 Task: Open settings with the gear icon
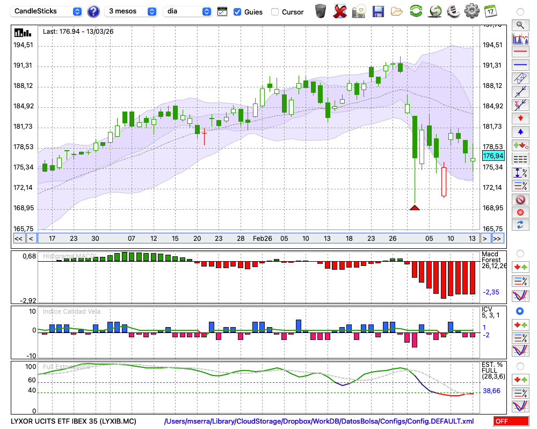point(472,11)
